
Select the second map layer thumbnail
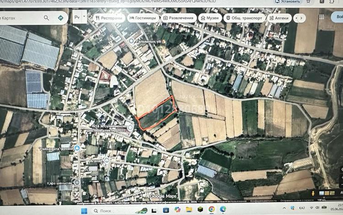[327, 193]
